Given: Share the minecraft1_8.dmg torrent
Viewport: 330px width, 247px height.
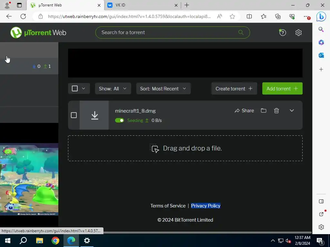Looking at the screenshot, I should [244, 111].
